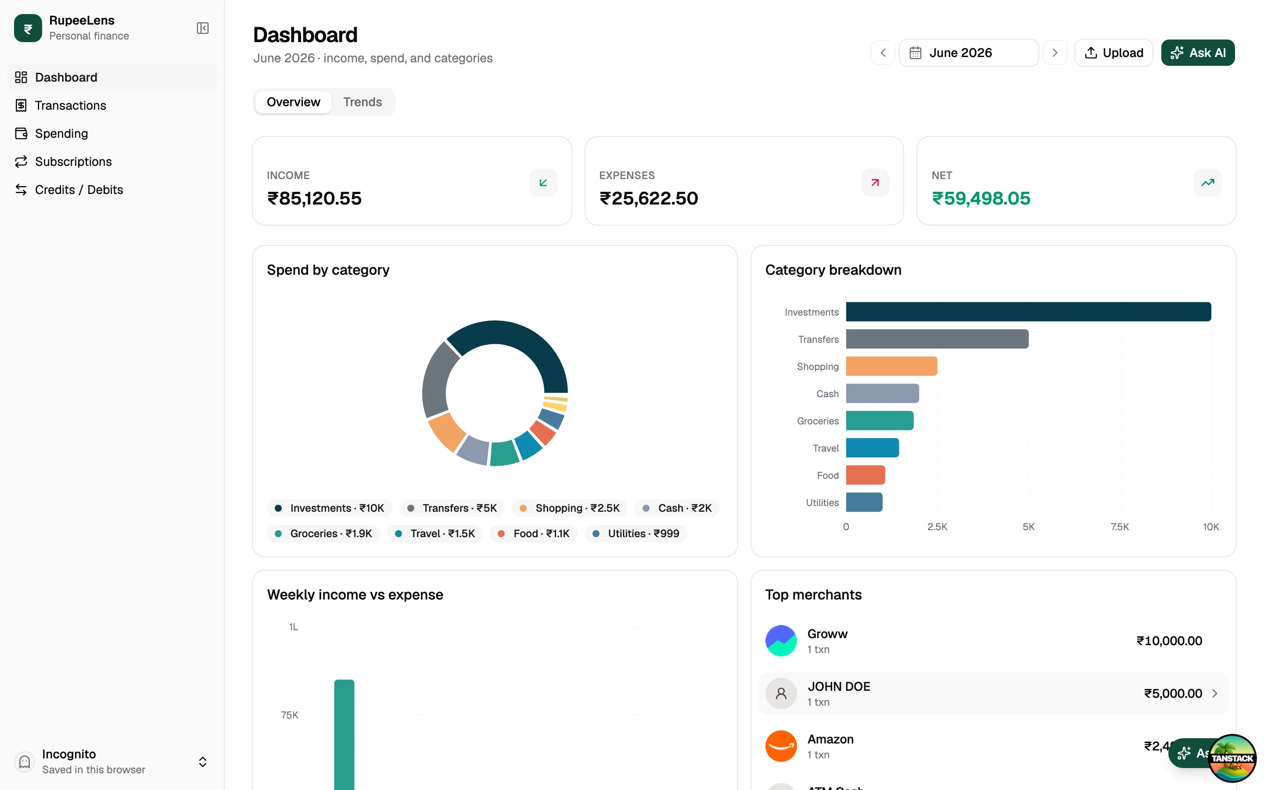Click the Expenses up-right arrow icon
This screenshot has height=790, width=1264.
click(875, 182)
